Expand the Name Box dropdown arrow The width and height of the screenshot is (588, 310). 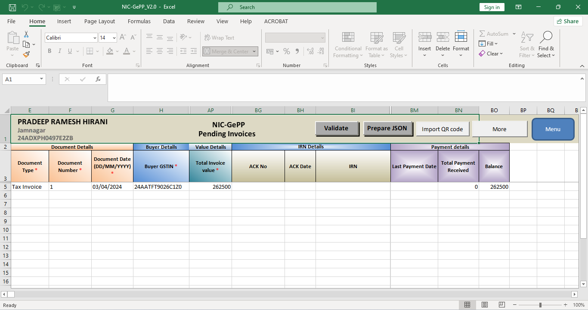[x=42, y=79]
